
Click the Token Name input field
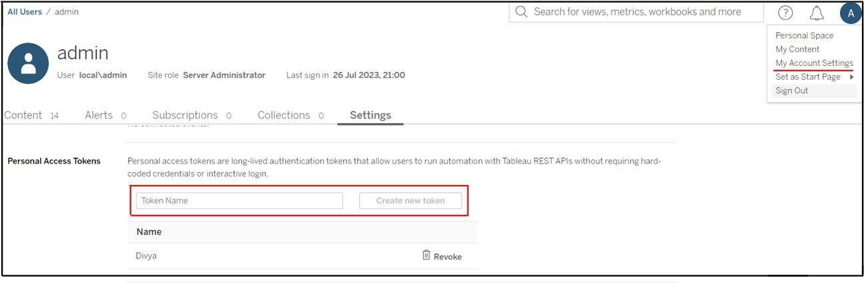pyautogui.click(x=239, y=201)
